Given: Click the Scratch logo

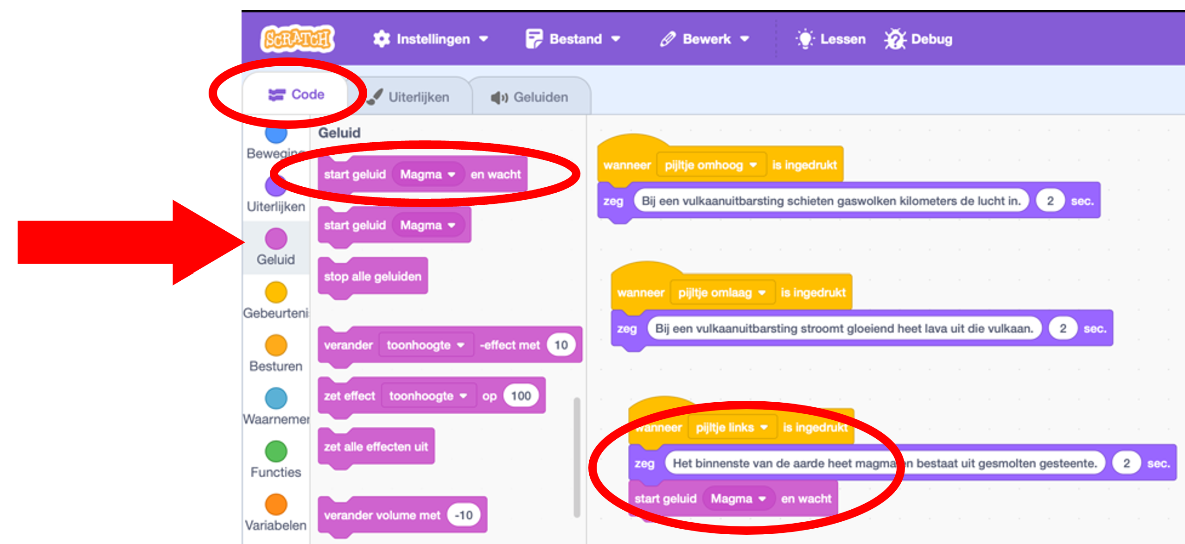Looking at the screenshot, I should pyautogui.click(x=297, y=39).
